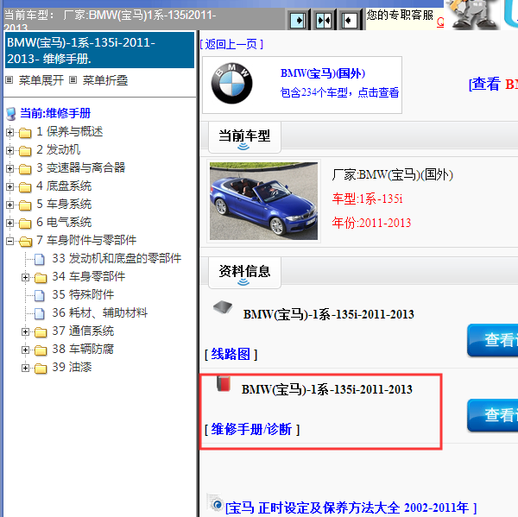Click the 查看 BMW link at top right

(x=493, y=85)
